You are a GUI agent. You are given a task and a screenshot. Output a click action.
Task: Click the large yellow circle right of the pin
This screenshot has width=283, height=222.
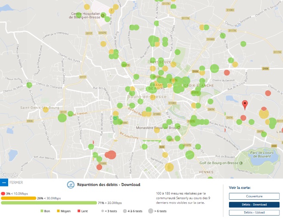[264, 114]
